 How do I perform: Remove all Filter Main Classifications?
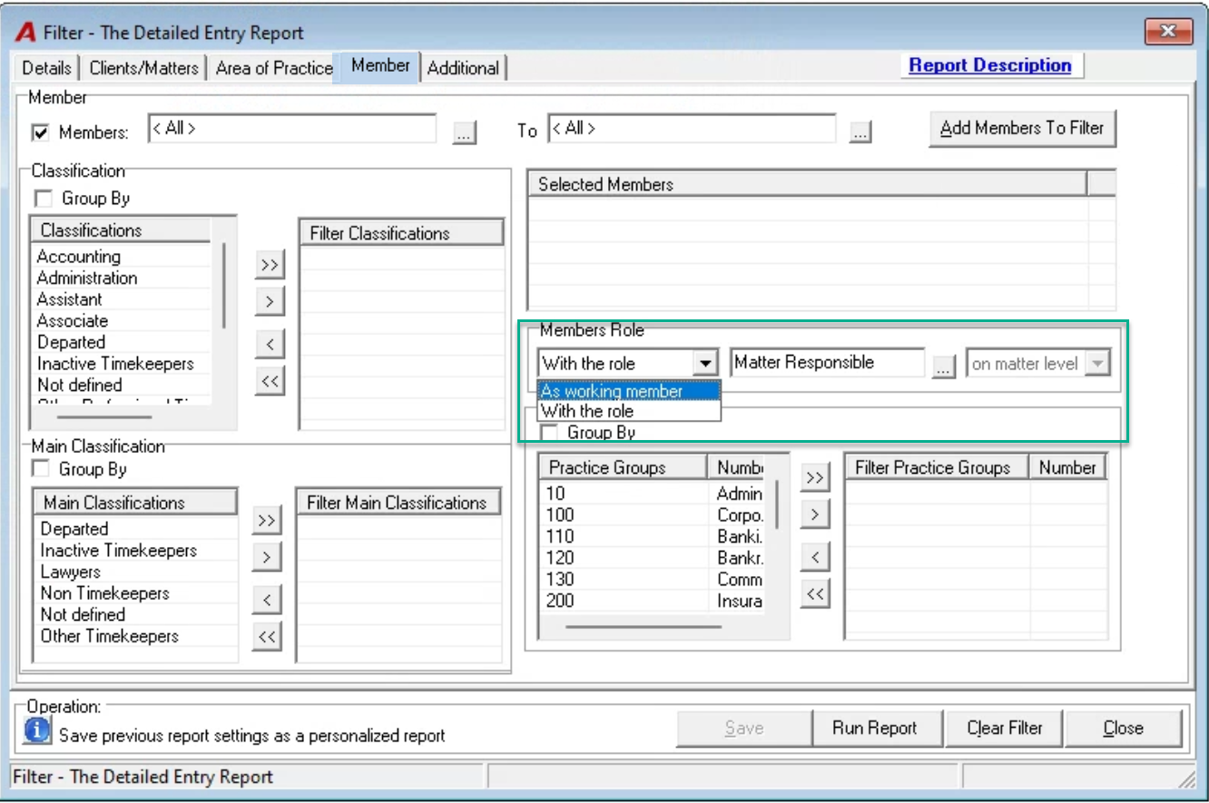click(x=266, y=637)
